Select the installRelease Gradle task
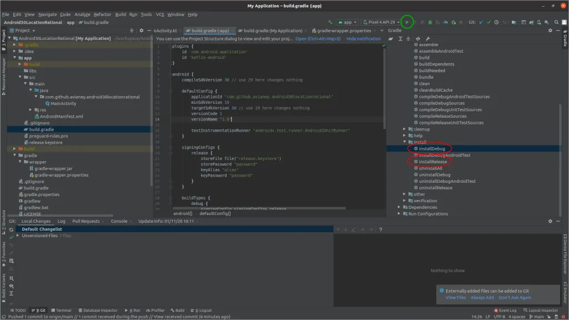Image resolution: width=569 pixels, height=320 pixels. (x=432, y=162)
